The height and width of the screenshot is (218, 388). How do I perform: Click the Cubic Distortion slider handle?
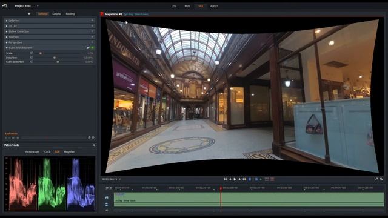[58, 62]
